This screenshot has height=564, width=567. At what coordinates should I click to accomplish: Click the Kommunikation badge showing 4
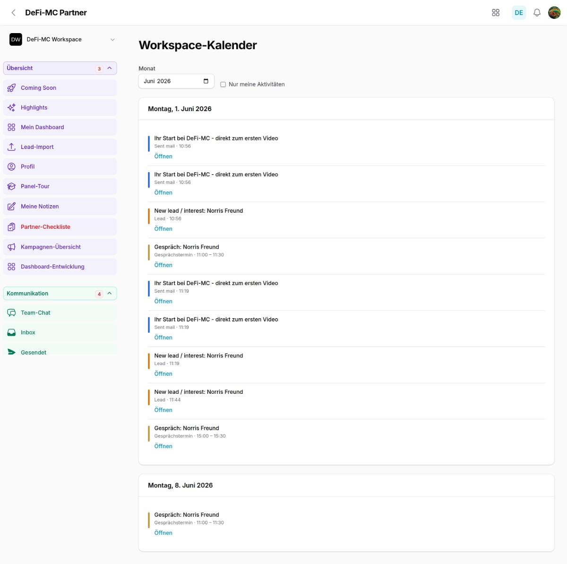[99, 294]
